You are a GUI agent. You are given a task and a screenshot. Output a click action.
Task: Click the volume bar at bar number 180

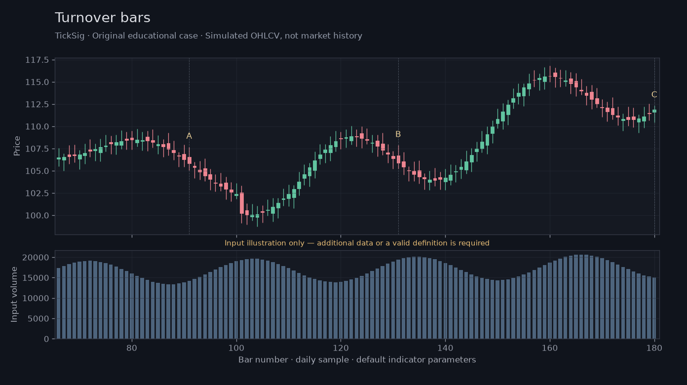coord(654,308)
